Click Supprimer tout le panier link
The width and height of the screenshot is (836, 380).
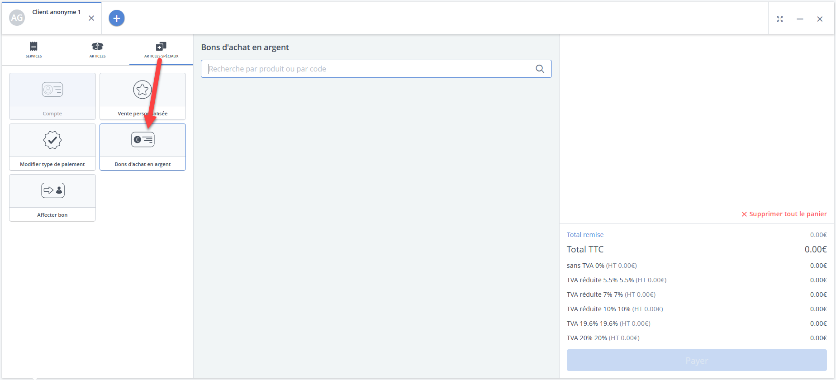point(784,214)
